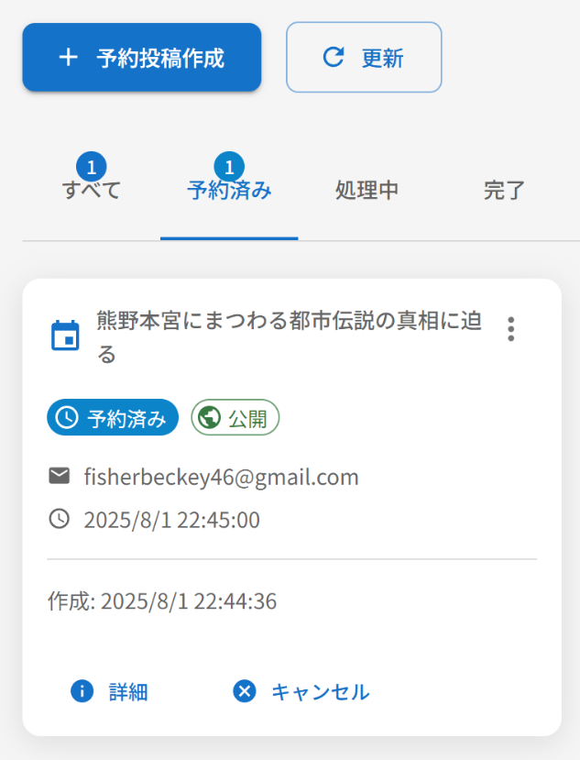Click the envelope icon next to the email

pyautogui.click(x=60, y=476)
